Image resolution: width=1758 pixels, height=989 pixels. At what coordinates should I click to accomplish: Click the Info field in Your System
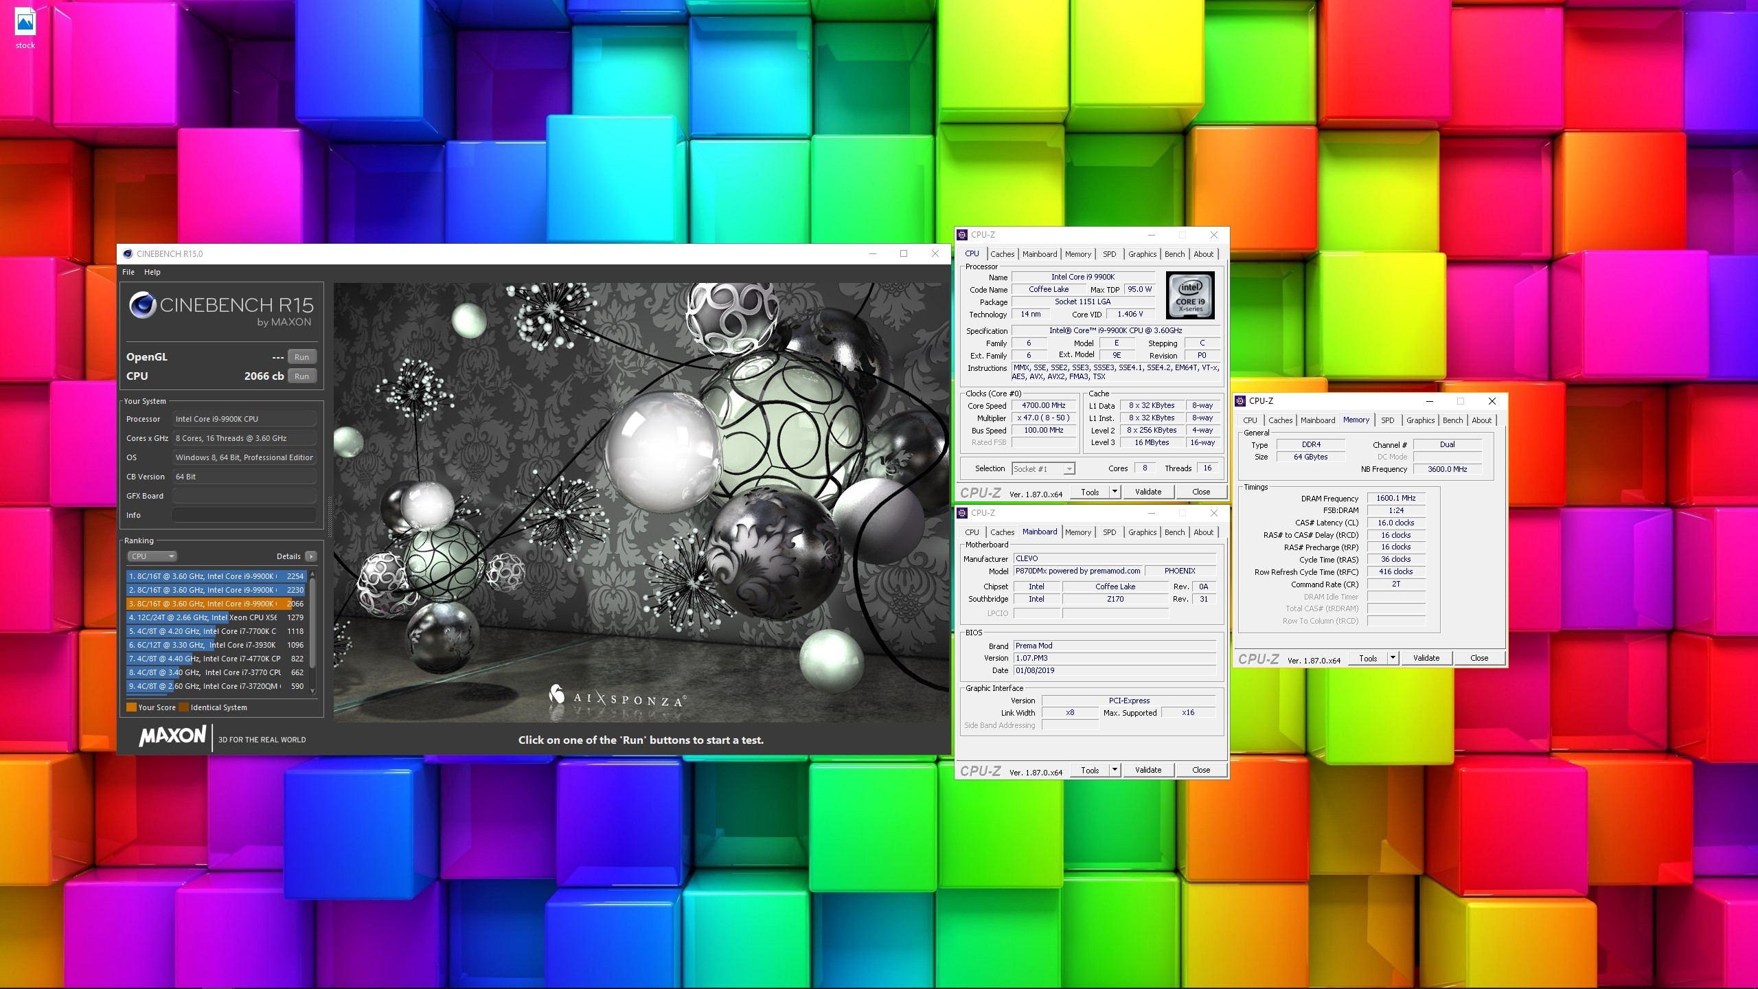(244, 515)
